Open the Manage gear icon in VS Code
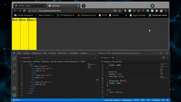Screen dimensions: 181x102 pyautogui.click(x=14, y=95)
